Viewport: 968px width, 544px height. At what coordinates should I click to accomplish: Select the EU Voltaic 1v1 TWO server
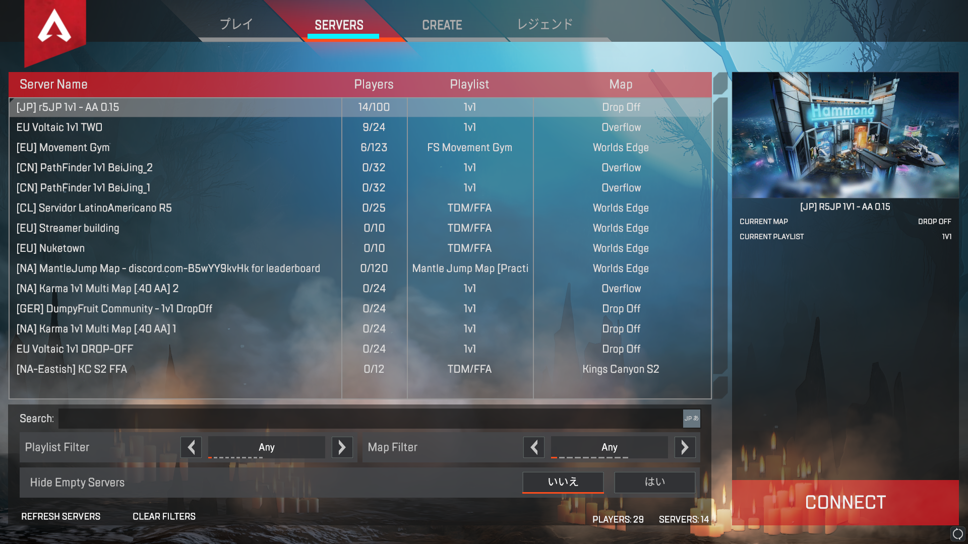click(x=360, y=127)
